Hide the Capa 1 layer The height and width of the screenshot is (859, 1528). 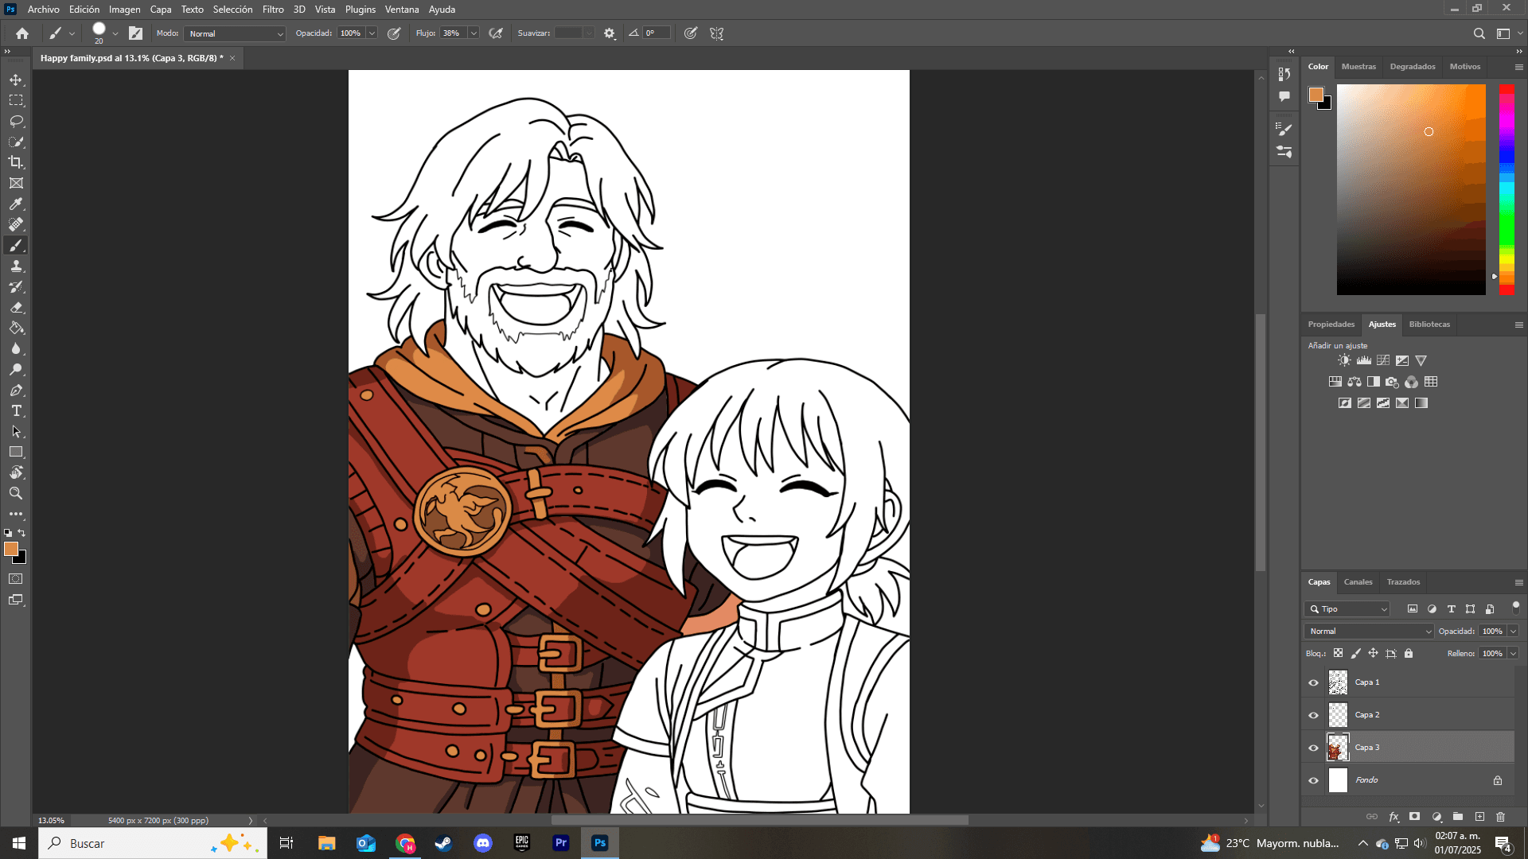(1313, 682)
